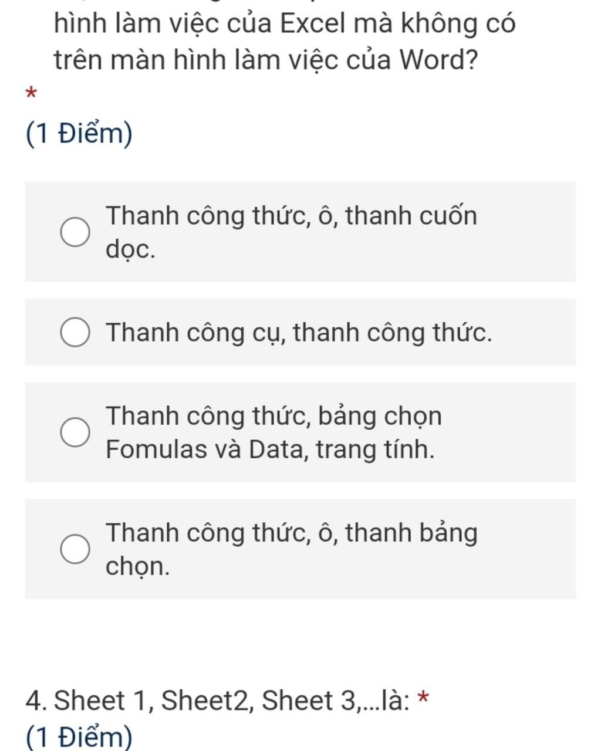The width and height of the screenshot is (601, 751).
Task: Mark the "thanh bảng chọn" option radio
Action: [x=76, y=549]
